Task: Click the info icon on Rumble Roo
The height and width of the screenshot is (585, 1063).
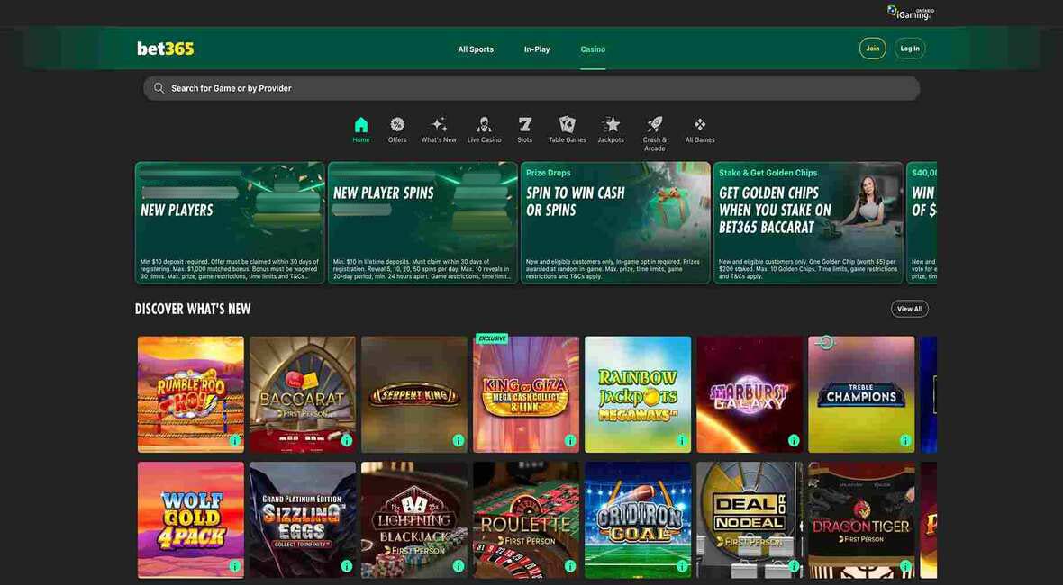Action: 234,440
